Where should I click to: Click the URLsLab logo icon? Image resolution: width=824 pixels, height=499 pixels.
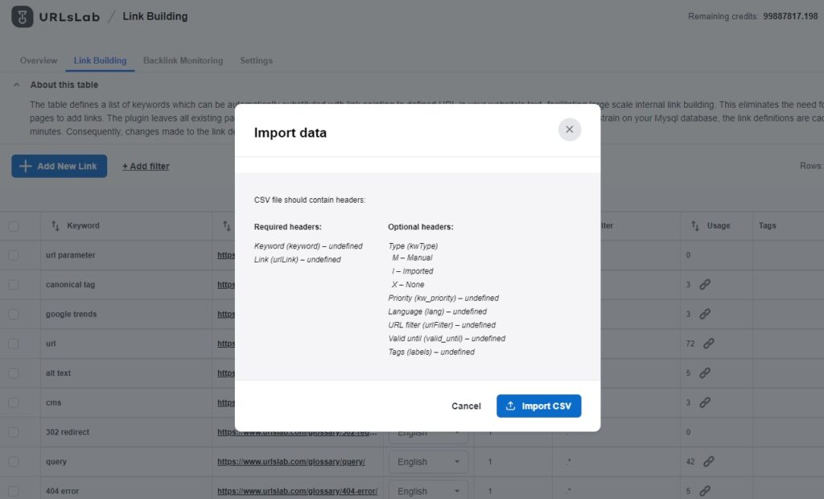pos(21,15)
